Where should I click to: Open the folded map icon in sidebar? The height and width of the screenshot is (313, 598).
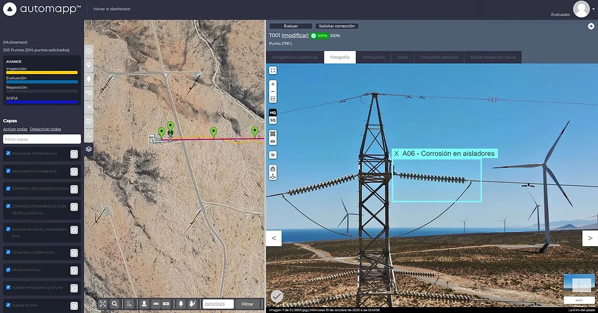88,121
